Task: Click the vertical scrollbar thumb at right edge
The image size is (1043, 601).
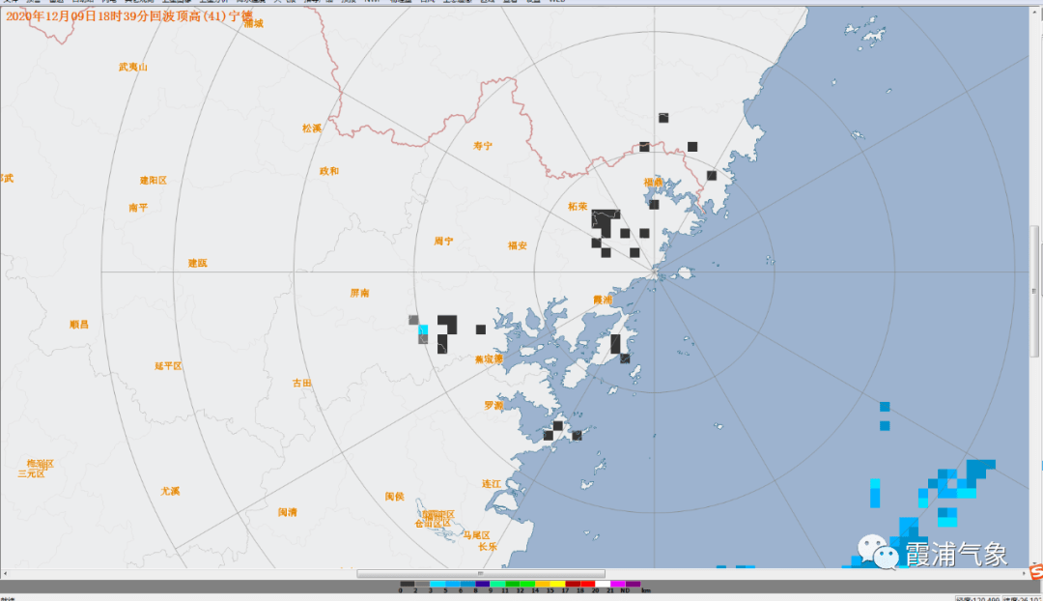Action: click(x=1035, y=261)
